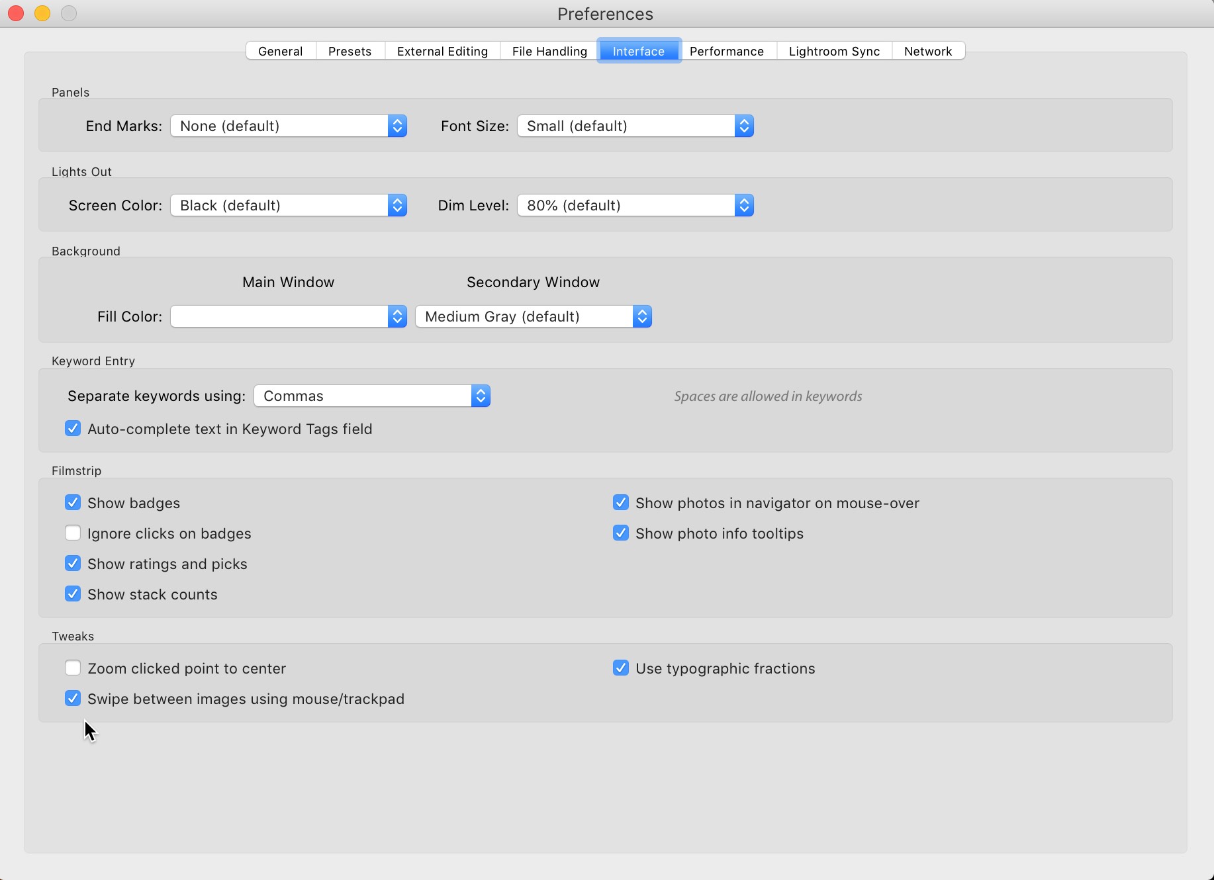1214x880 pixels.
Task: Click the Tweaks section label
Action: [73, 636]
